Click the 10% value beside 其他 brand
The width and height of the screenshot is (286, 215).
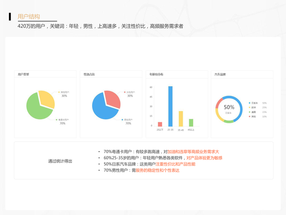[265, 116]
